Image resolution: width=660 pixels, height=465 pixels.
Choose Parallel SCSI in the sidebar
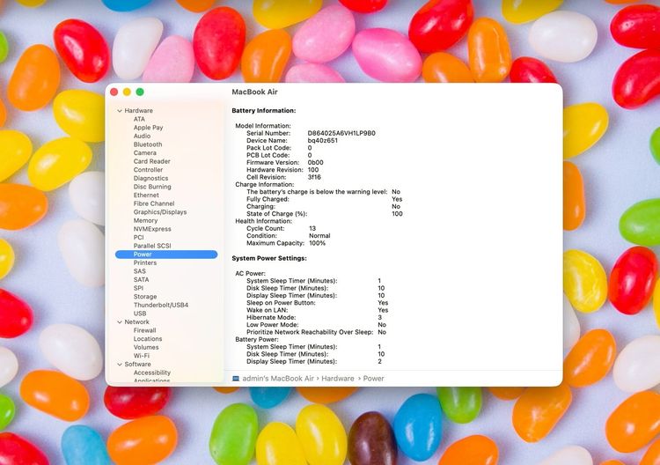coord(152,246)
